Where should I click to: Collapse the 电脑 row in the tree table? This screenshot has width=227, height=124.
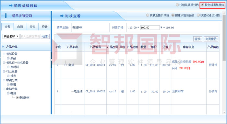click(x=66, y=65)
